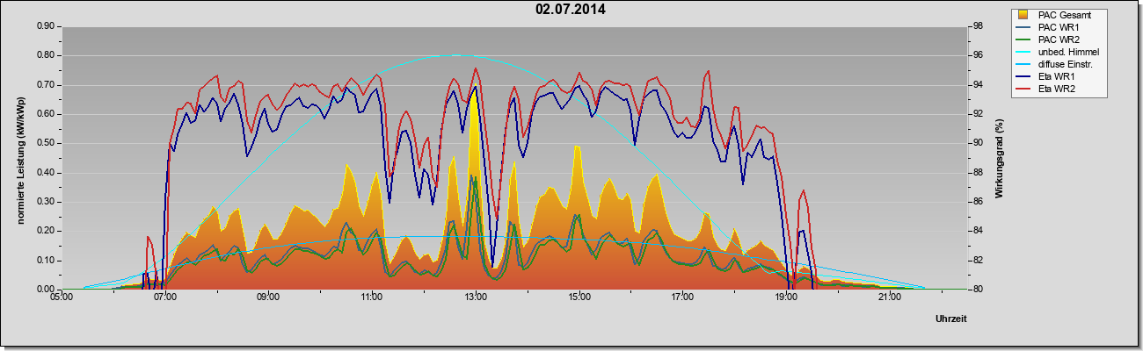Click the PAC WR1 legend line marker
Screen dimensions: 1143x351
(1023, 27)
